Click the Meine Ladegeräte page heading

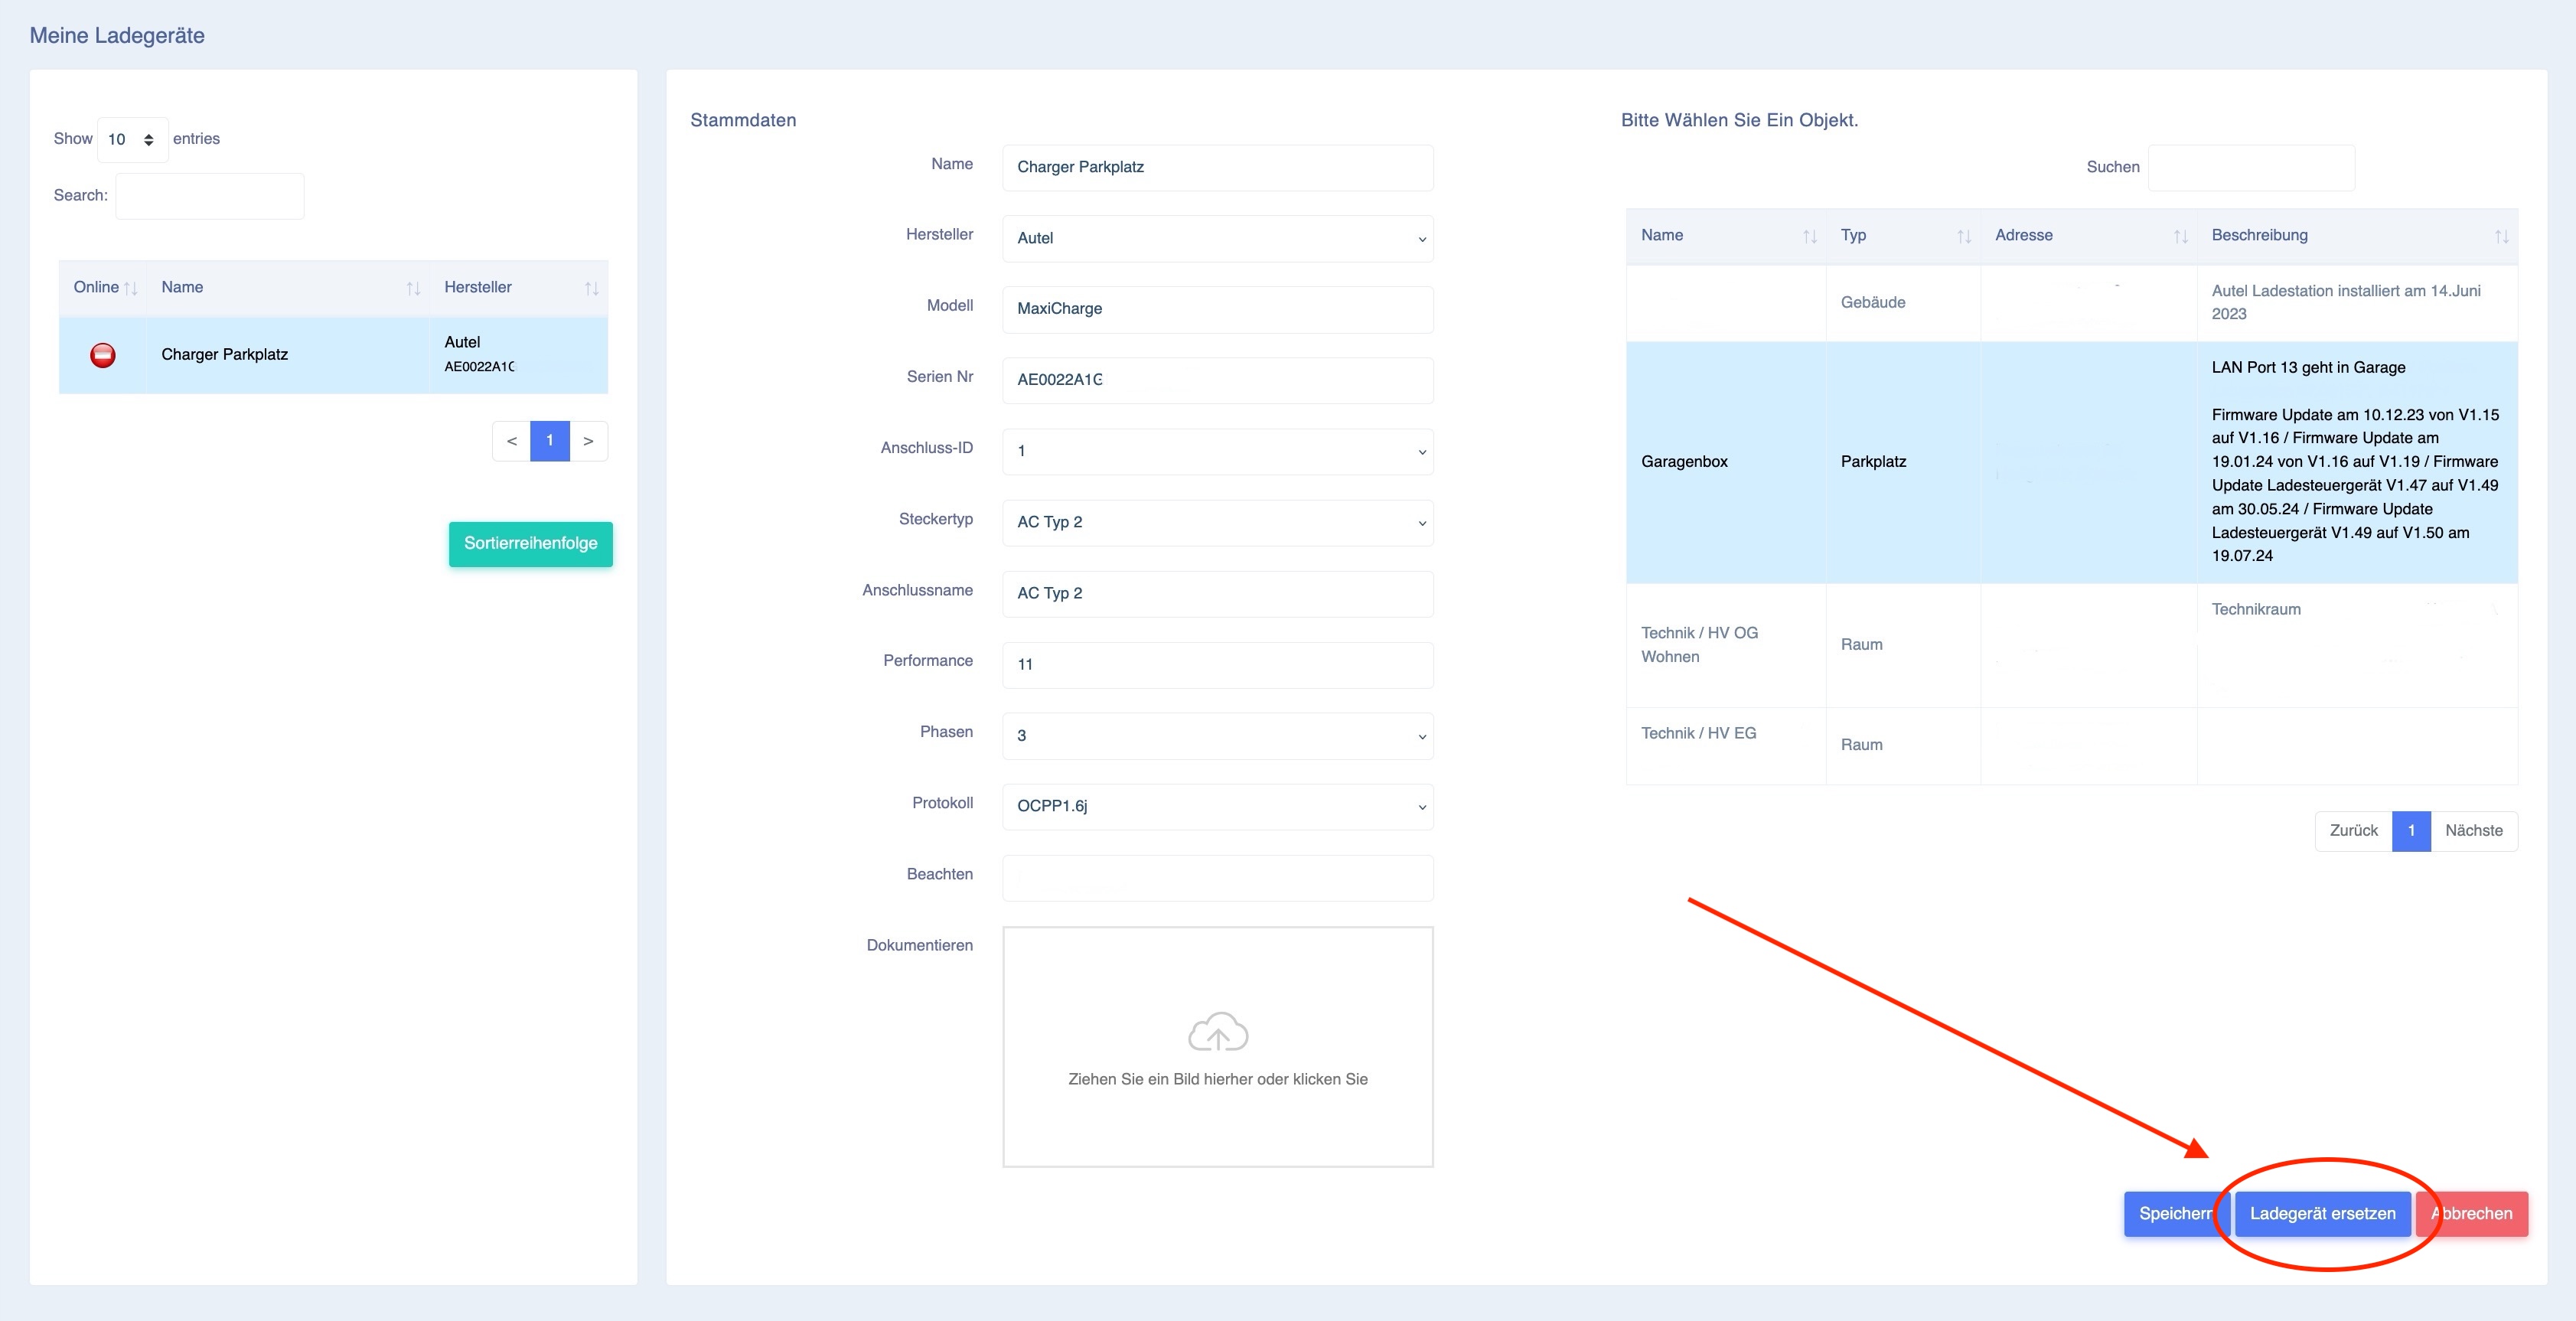[x=117, y=36]
